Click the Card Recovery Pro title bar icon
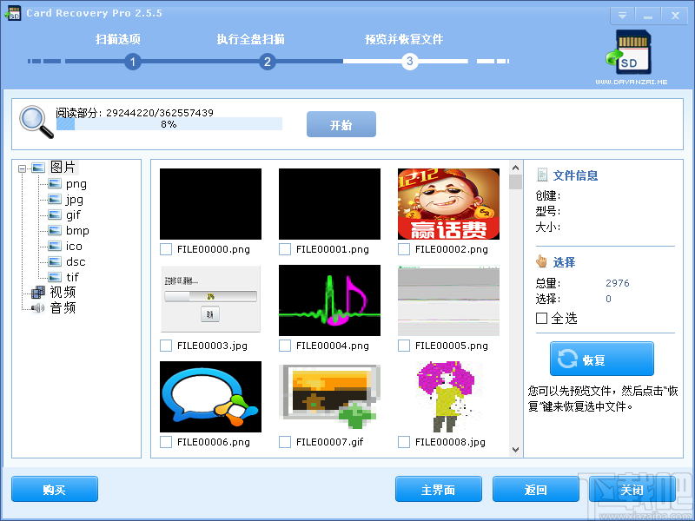The height and width of the screenshot is (521, 695). coord(13,13)
